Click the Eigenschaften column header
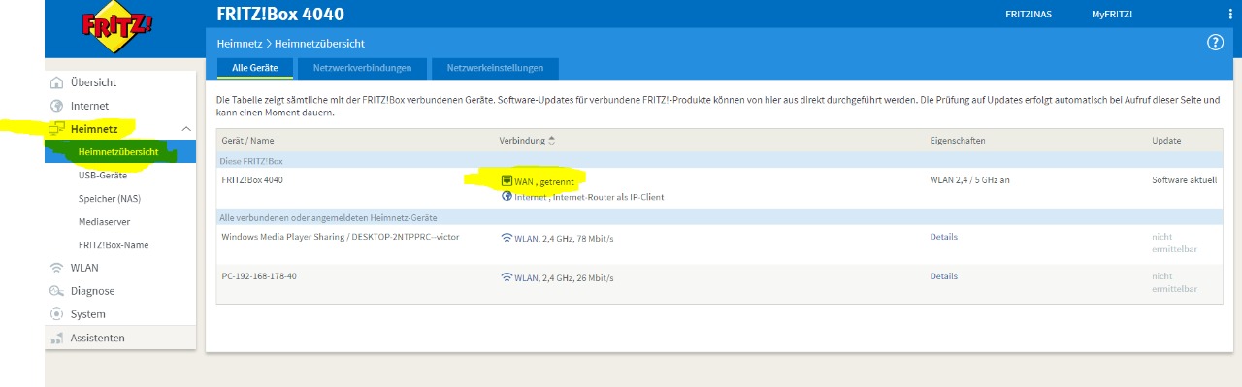 click(x=958, y=141)
